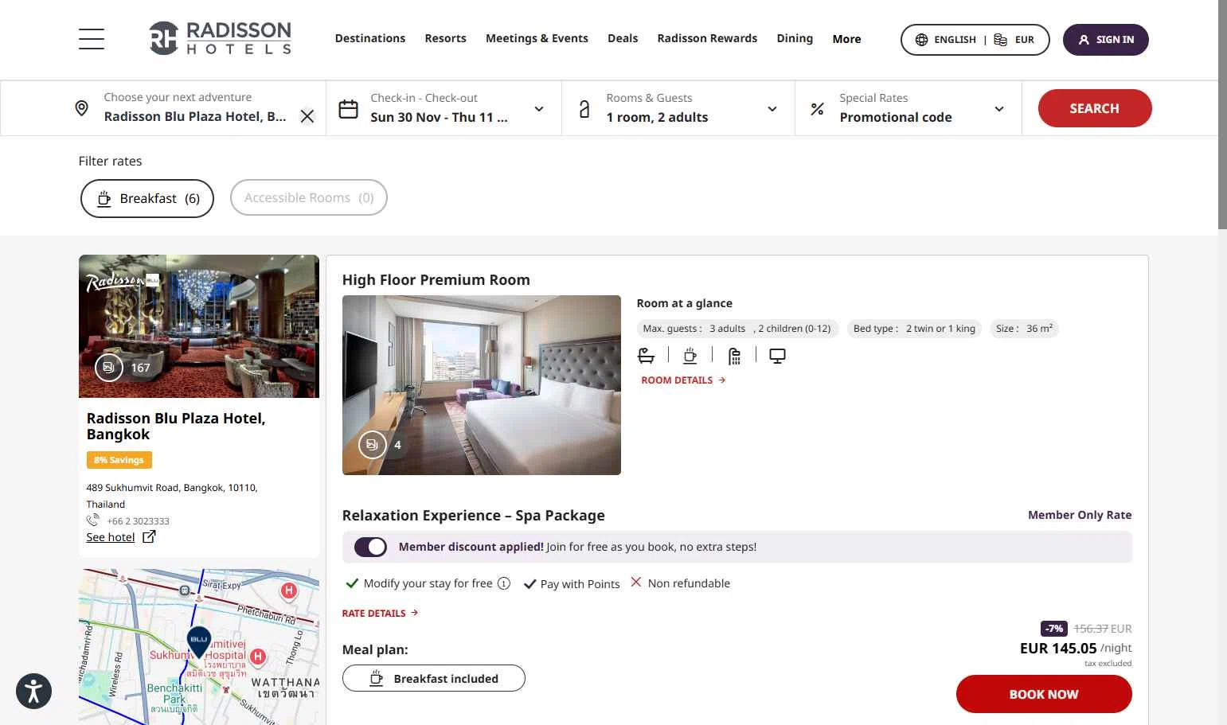
Task: Edit the destination input field
Action: click(195, 116)
